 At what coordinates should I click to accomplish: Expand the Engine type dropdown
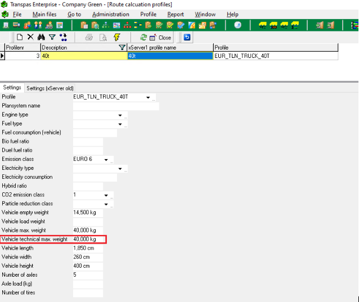click(120, 115)
